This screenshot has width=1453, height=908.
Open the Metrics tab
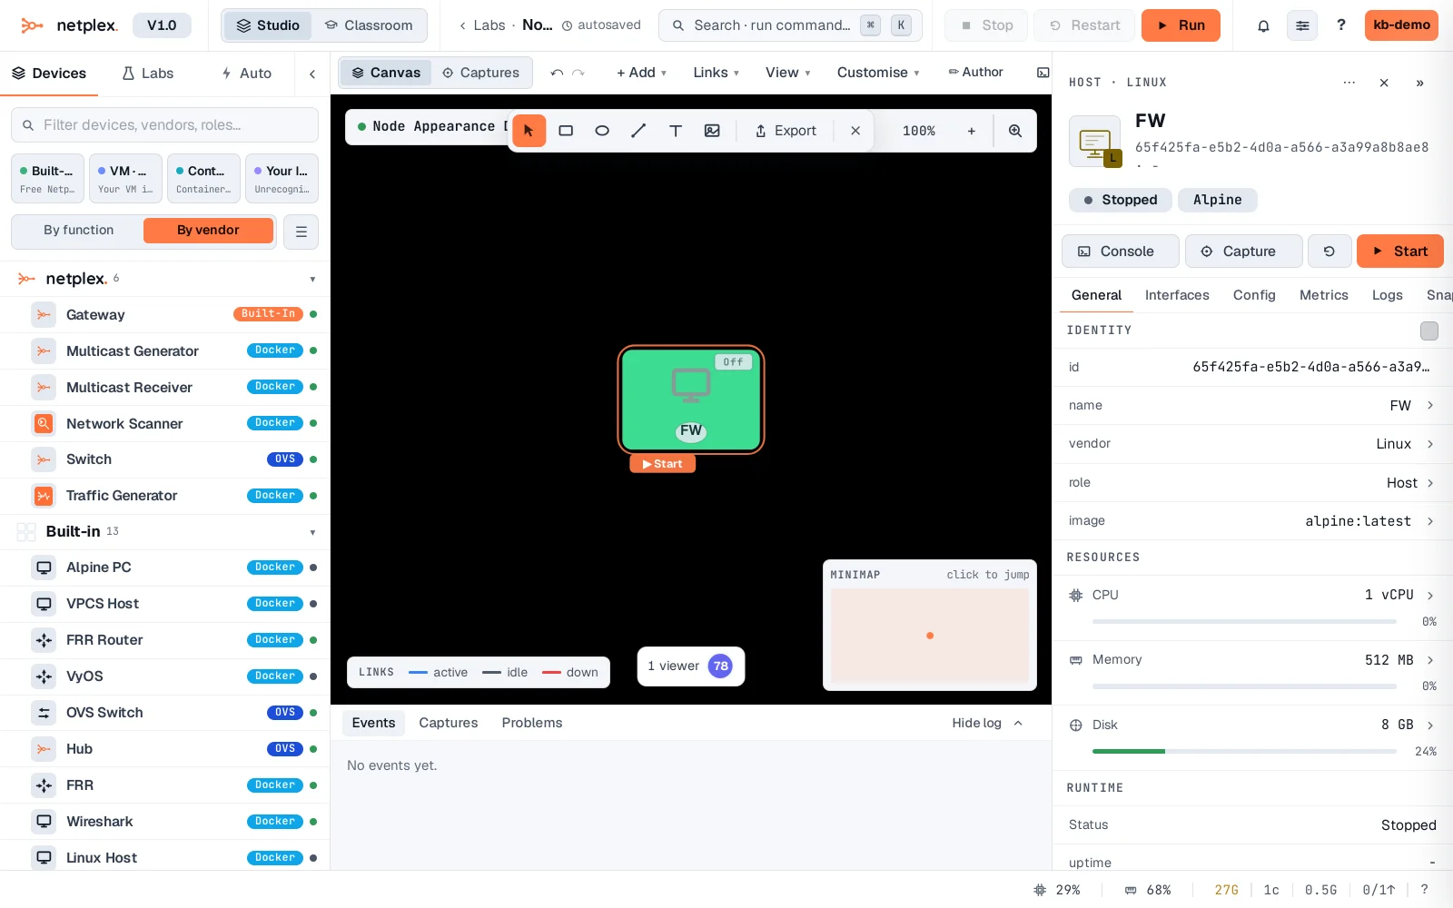coord(1323,295)
